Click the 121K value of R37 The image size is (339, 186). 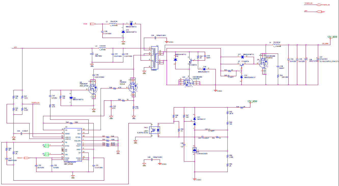click(26, 98)
